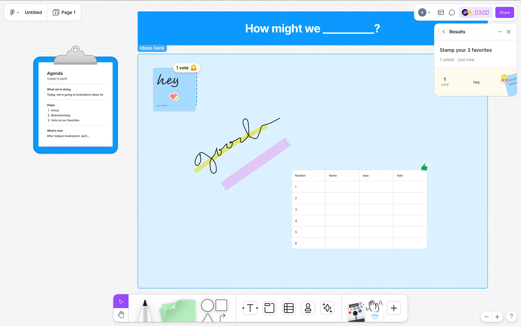Open the Page 1 pages menu
This screenshot has width=521, height=326.
64,12
